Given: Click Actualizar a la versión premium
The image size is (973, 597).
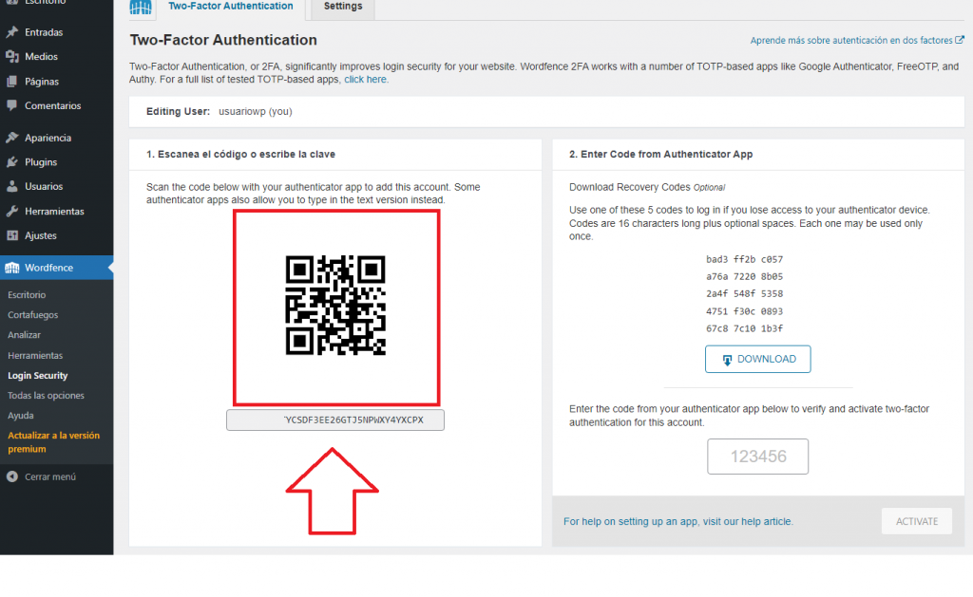Looking at the screenshot, I should (53, 442).
